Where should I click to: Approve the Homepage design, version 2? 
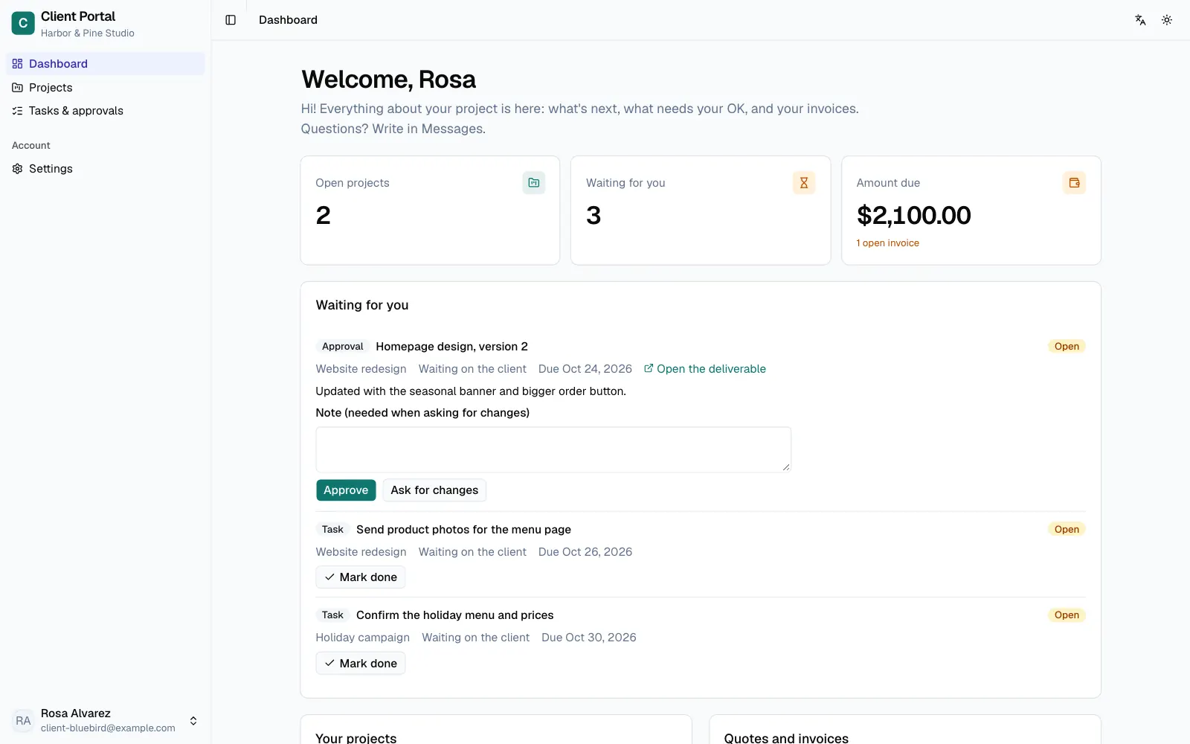[x=346, y=490]
